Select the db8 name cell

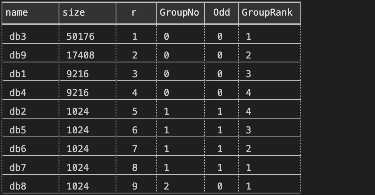30,184
